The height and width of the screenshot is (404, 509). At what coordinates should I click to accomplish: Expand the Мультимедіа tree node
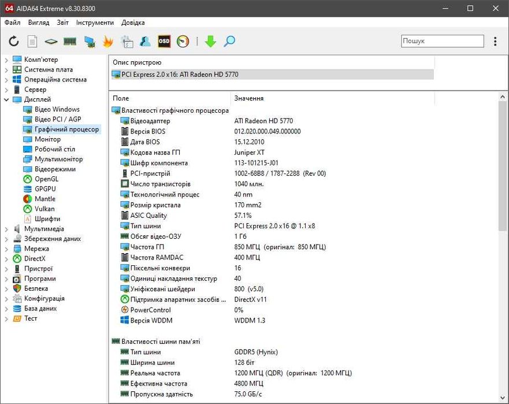6,229
